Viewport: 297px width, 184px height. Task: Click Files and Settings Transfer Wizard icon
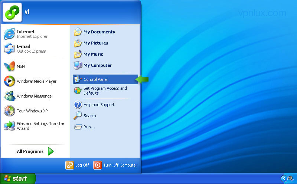[9, 126]
